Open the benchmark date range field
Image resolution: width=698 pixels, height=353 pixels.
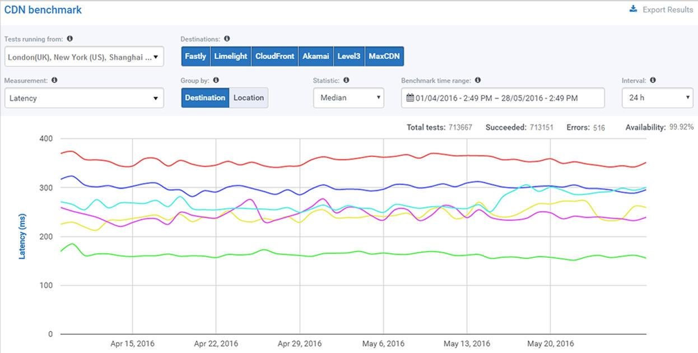(502, 98)
